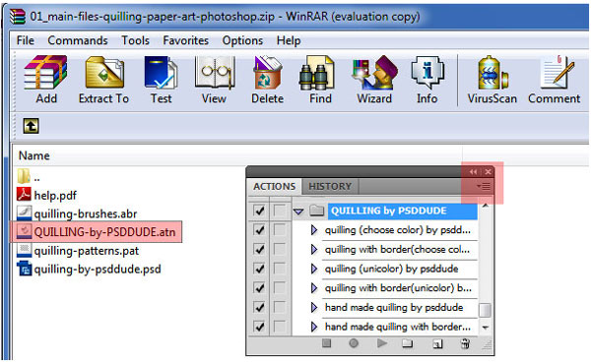591x363 pixels.
Task: Expand quilling with border(unicolor) triangle
Action: point(314,287)
